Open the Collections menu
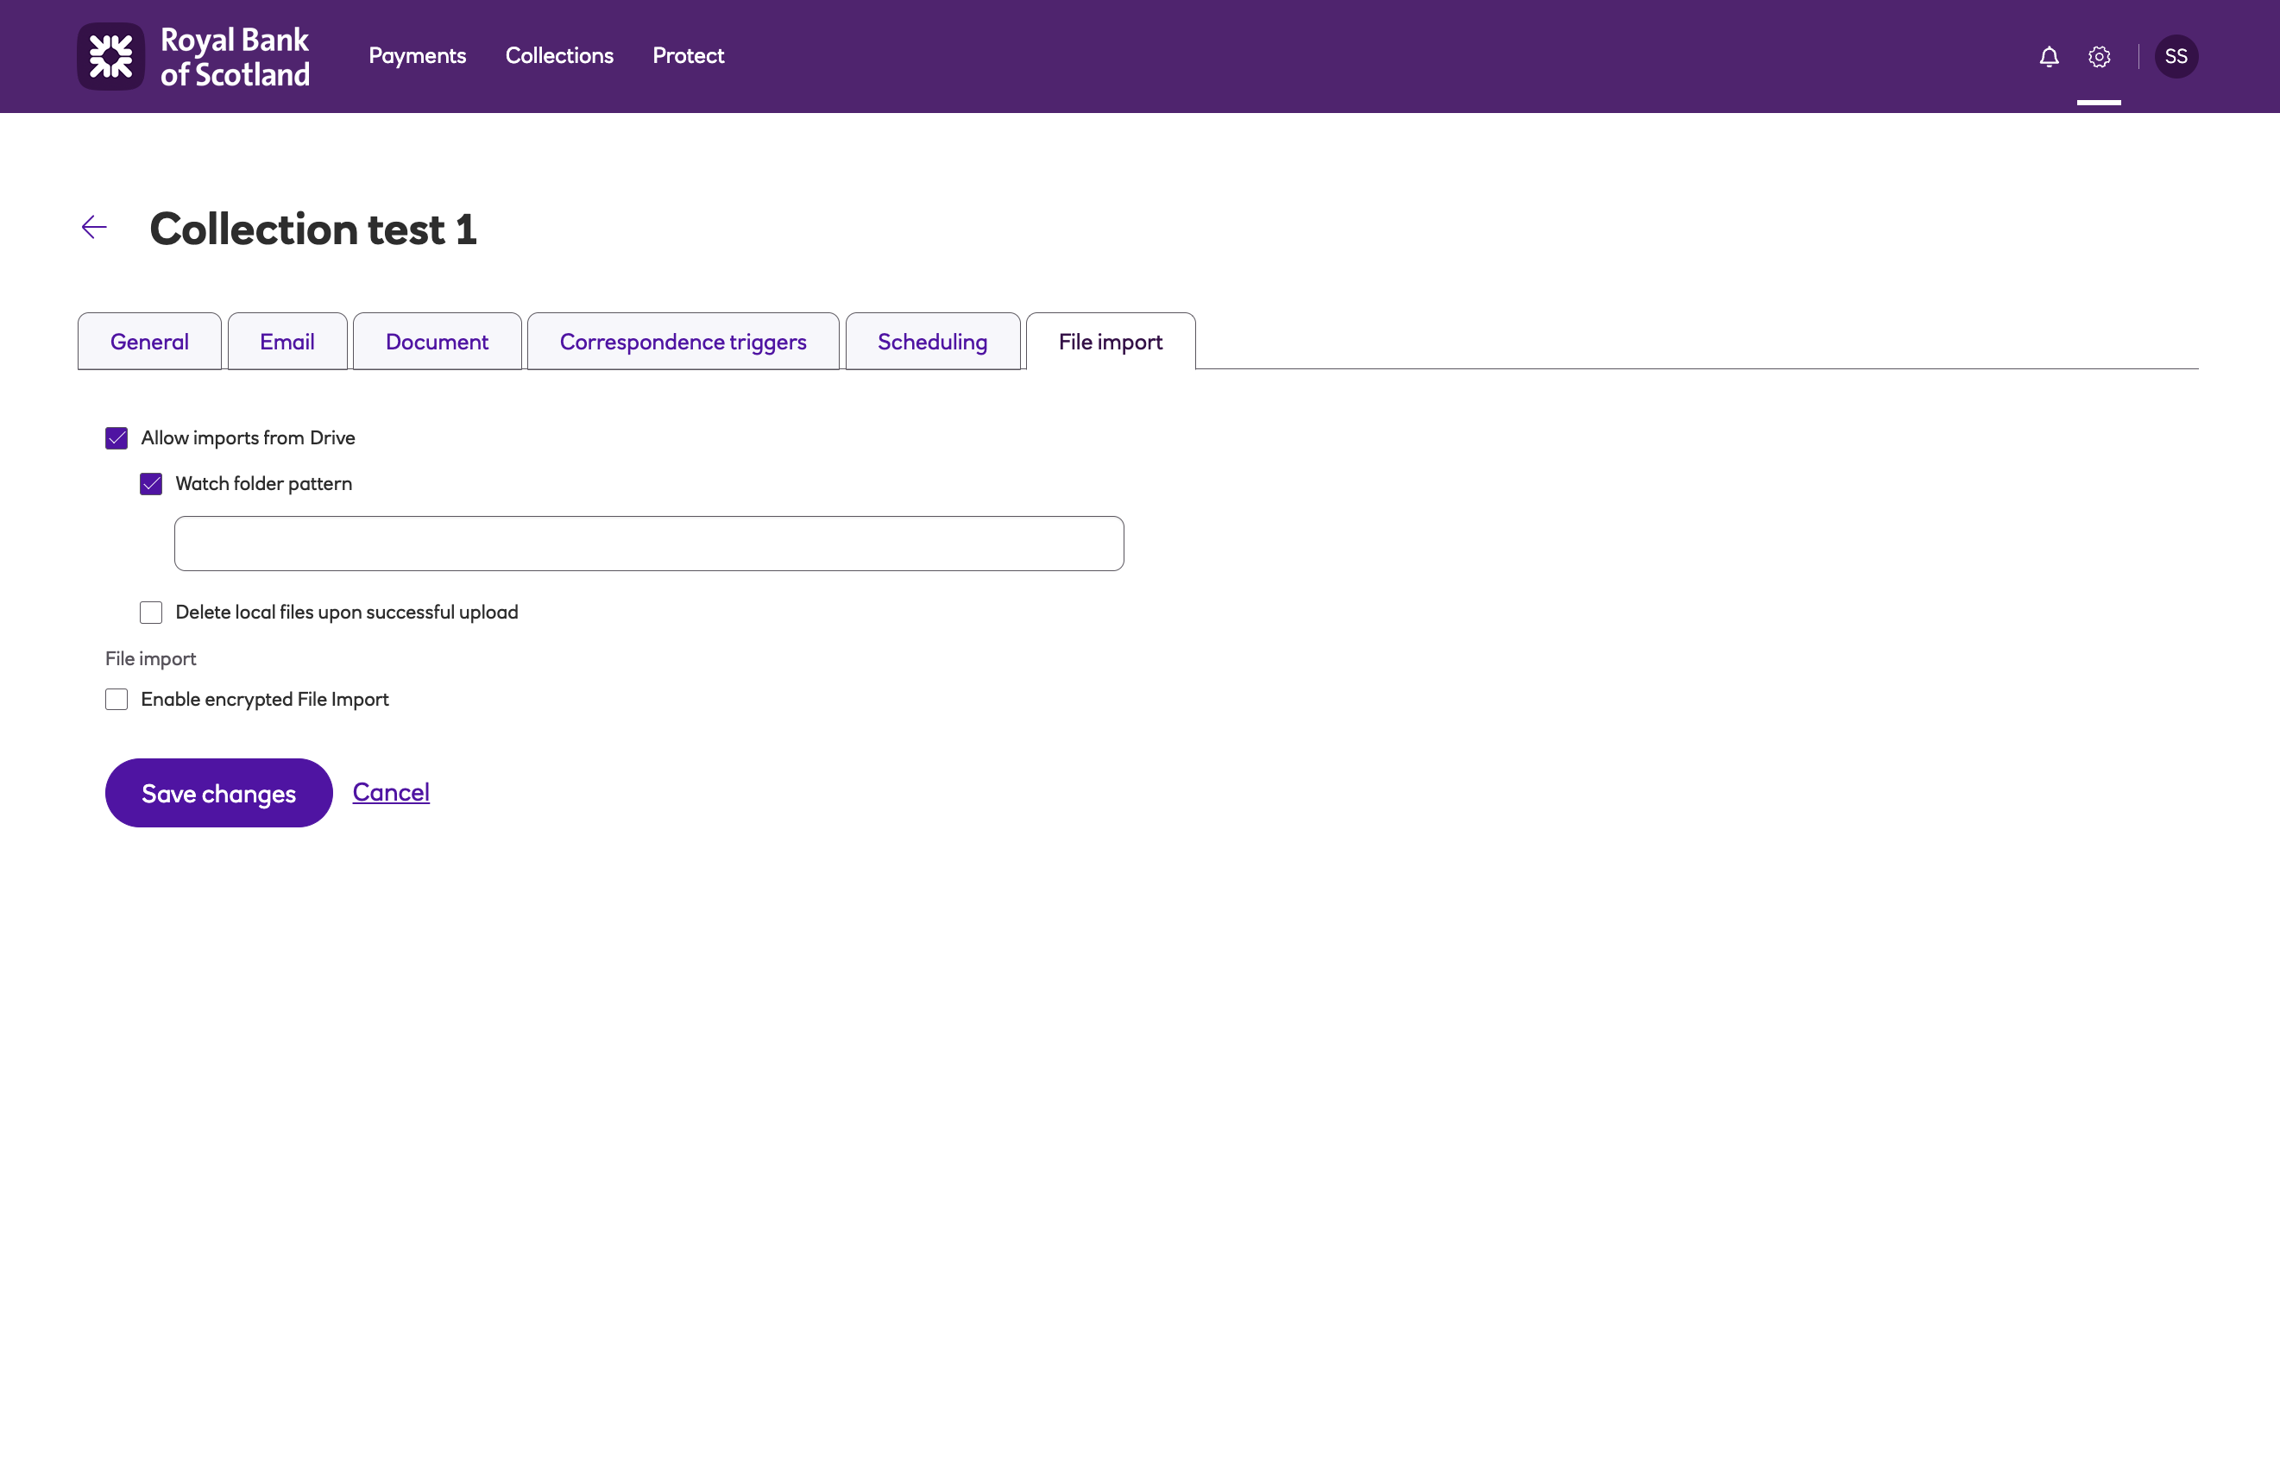 (559, 56)
